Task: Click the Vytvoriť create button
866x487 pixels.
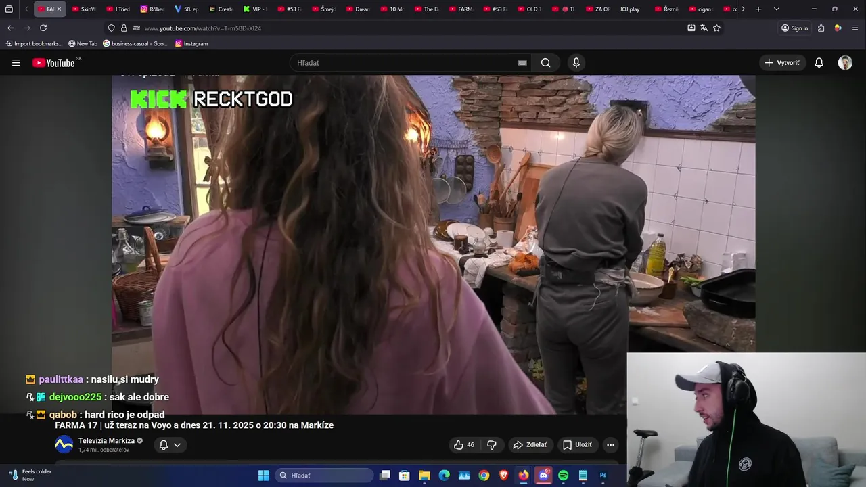Action: pos(781,63)
